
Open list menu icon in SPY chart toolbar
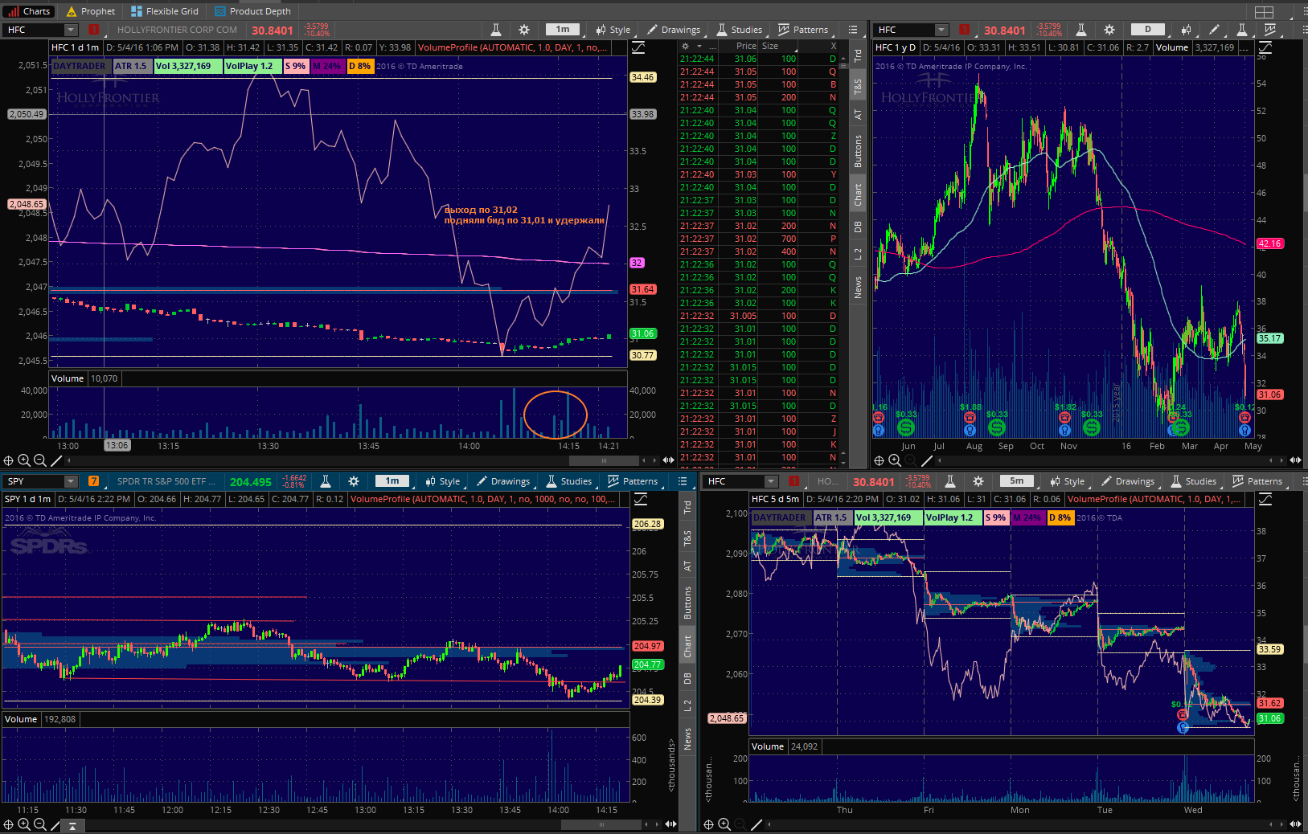[x=683, y=481]
